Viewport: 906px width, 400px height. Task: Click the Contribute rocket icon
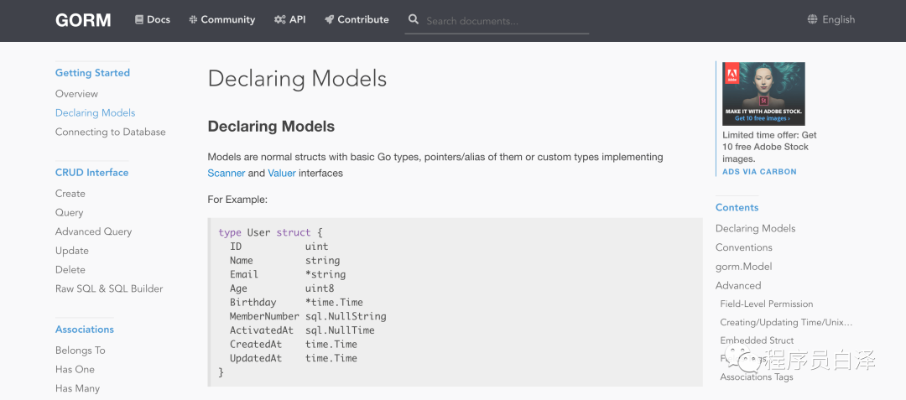coord(329,19)
